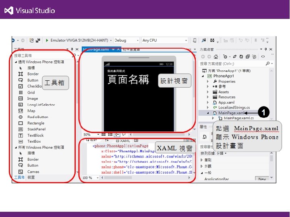Click the 頁面名稱 title in phone designer
This screenshot has height=217, width=290.
(128, 79)
